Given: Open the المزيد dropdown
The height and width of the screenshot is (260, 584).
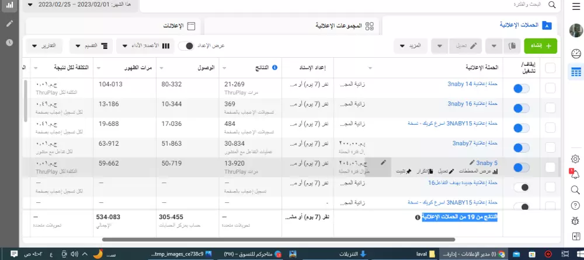Looking at the screenshot, I should click(410, 45).
